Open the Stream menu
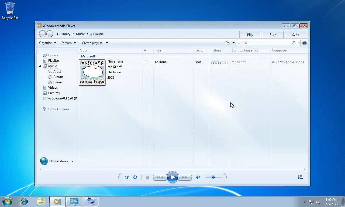This screenshot has width=345, height=207. [x=69, y=43]
